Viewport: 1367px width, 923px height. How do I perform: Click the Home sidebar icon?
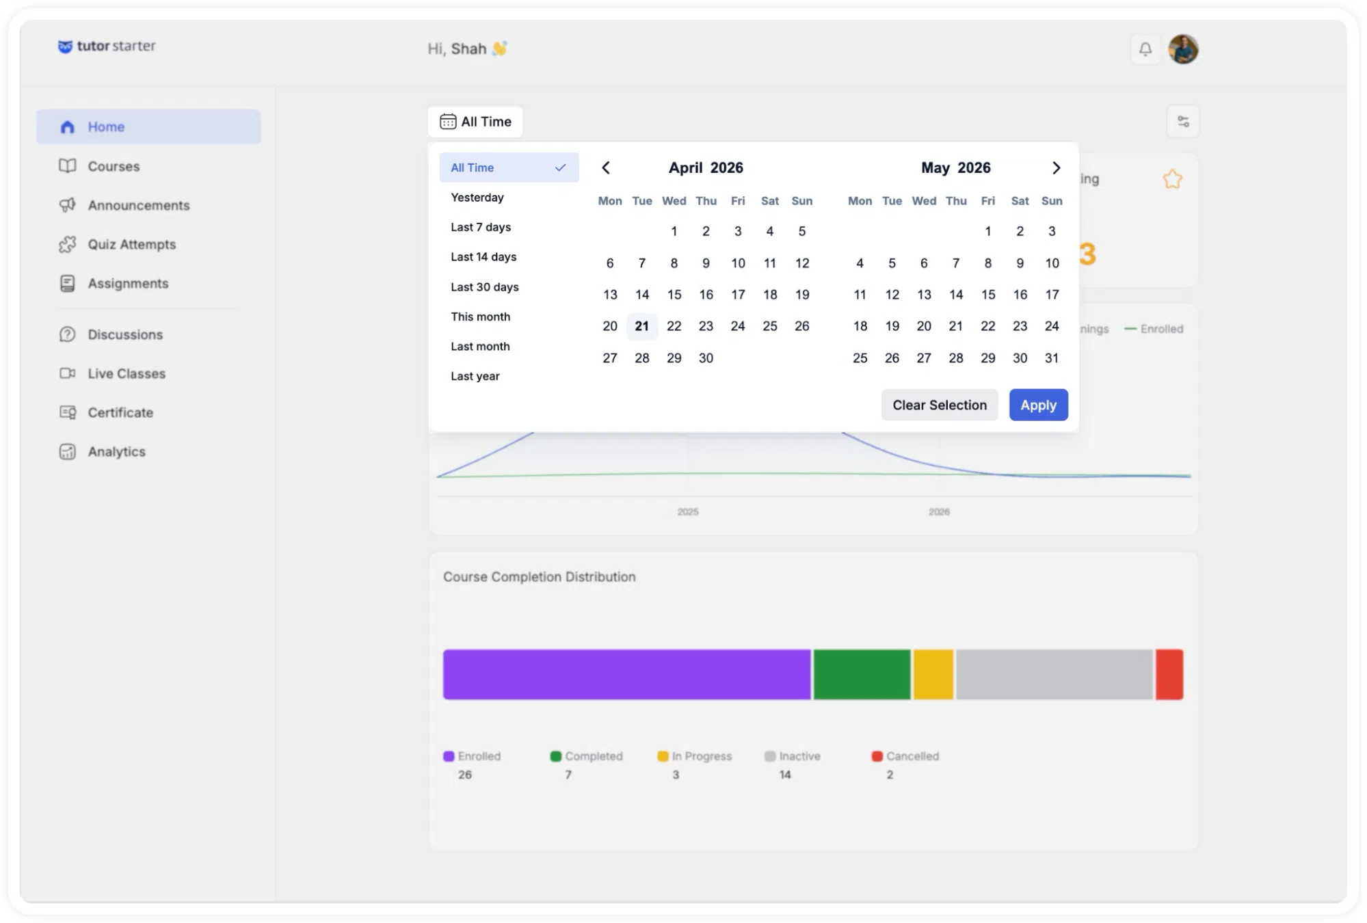click(x=67, y=126)
